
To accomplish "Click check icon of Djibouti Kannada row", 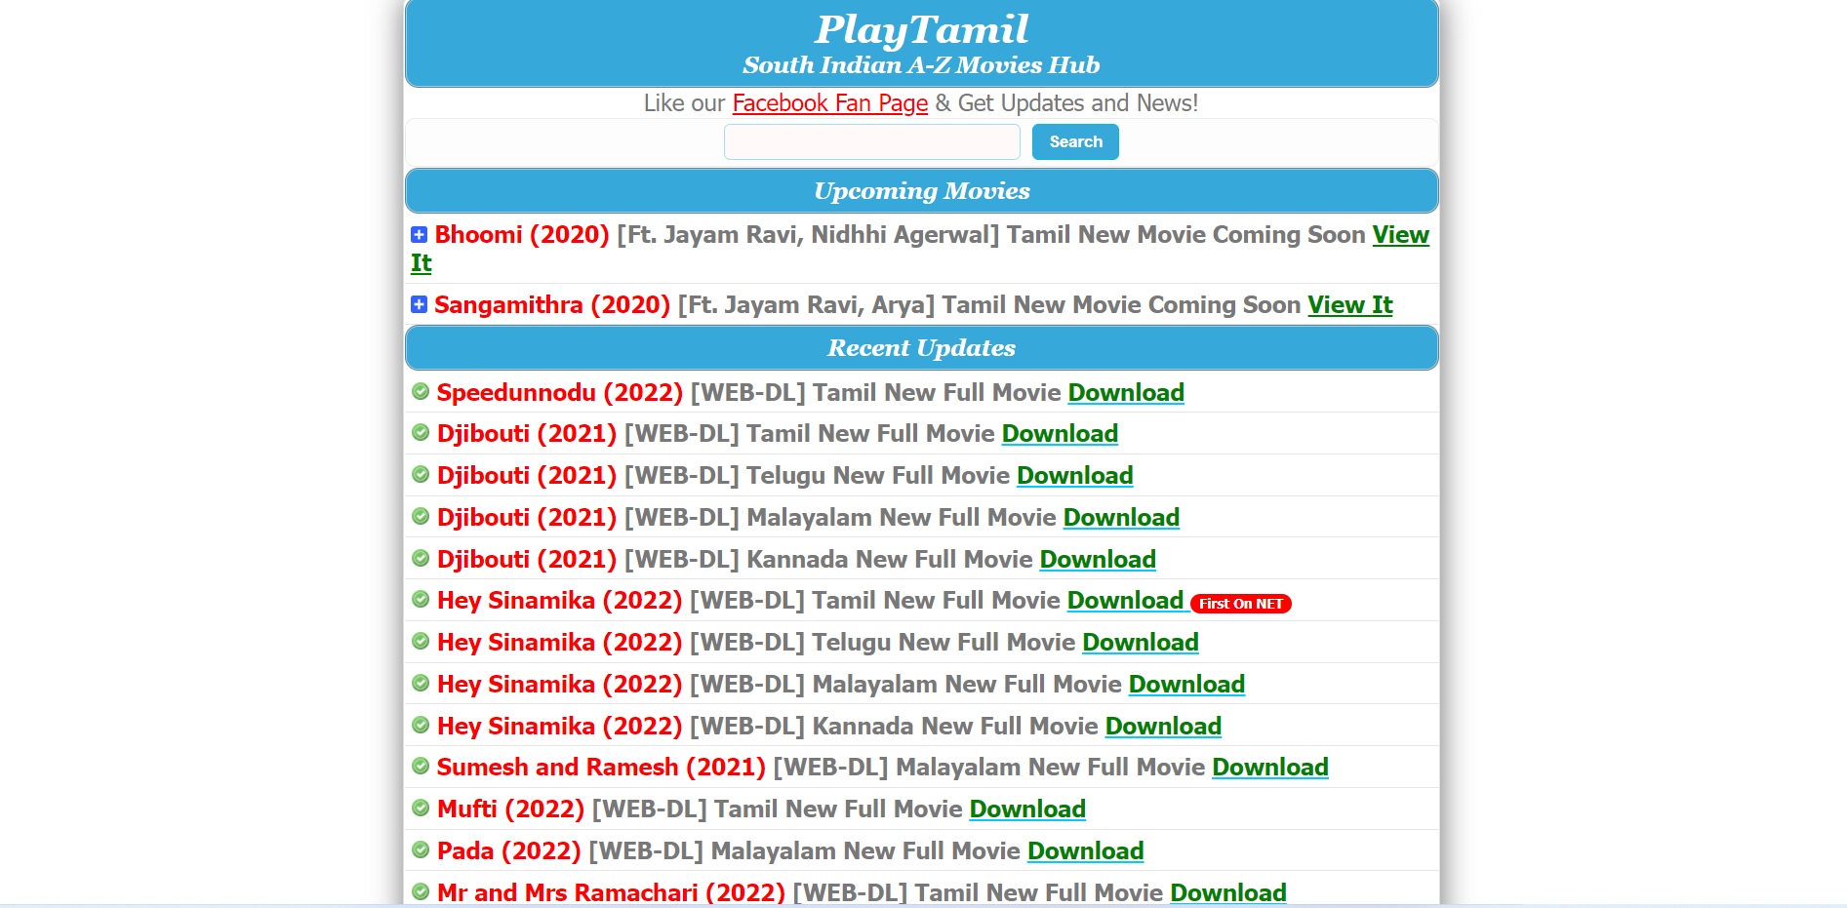I will coord(421,558).
